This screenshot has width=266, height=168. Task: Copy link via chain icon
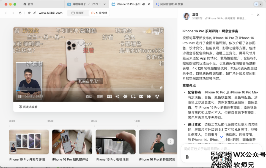35,13
